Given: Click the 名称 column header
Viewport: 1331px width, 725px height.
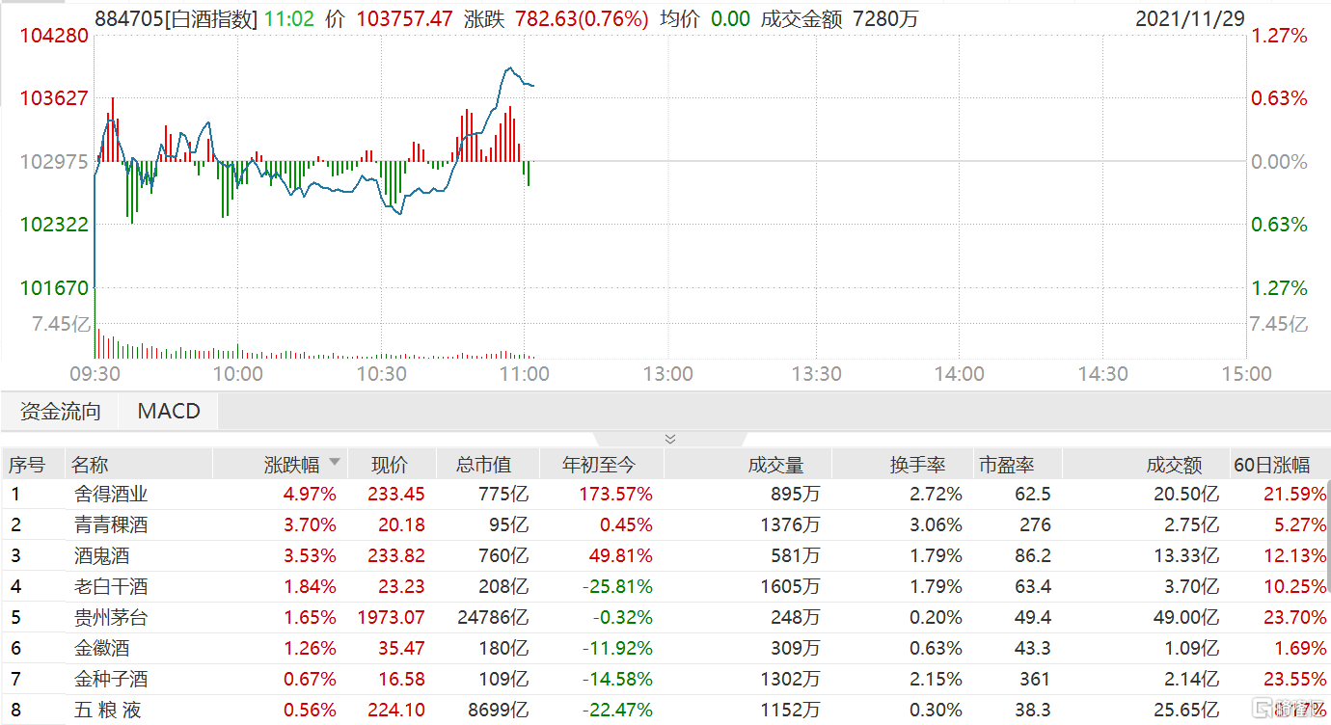Looking at the screenshot, I should (91, 465).
